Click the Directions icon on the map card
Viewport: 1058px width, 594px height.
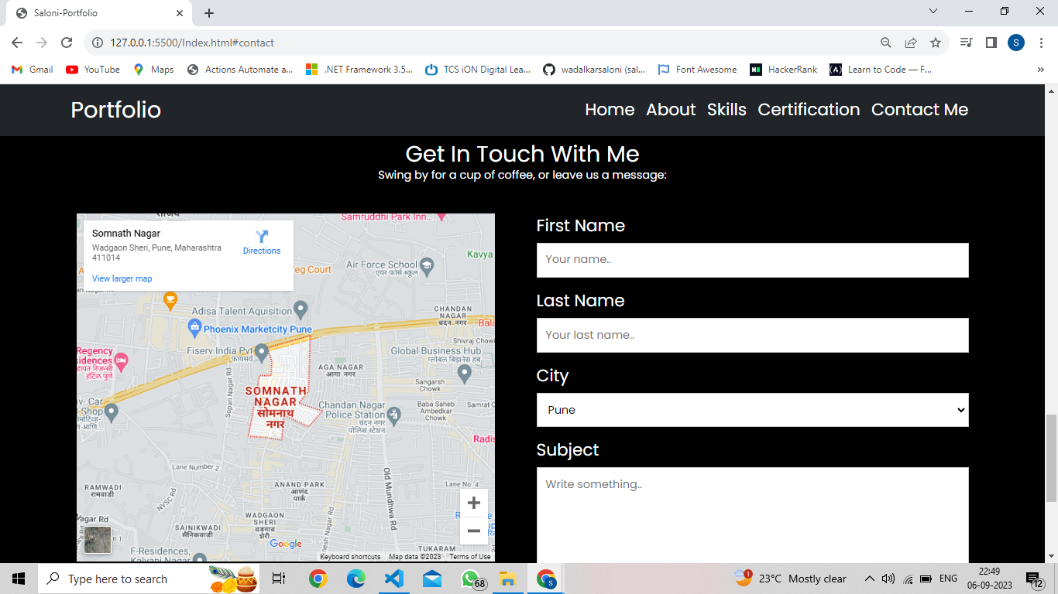pyautogui.click(x=262, y=237)
